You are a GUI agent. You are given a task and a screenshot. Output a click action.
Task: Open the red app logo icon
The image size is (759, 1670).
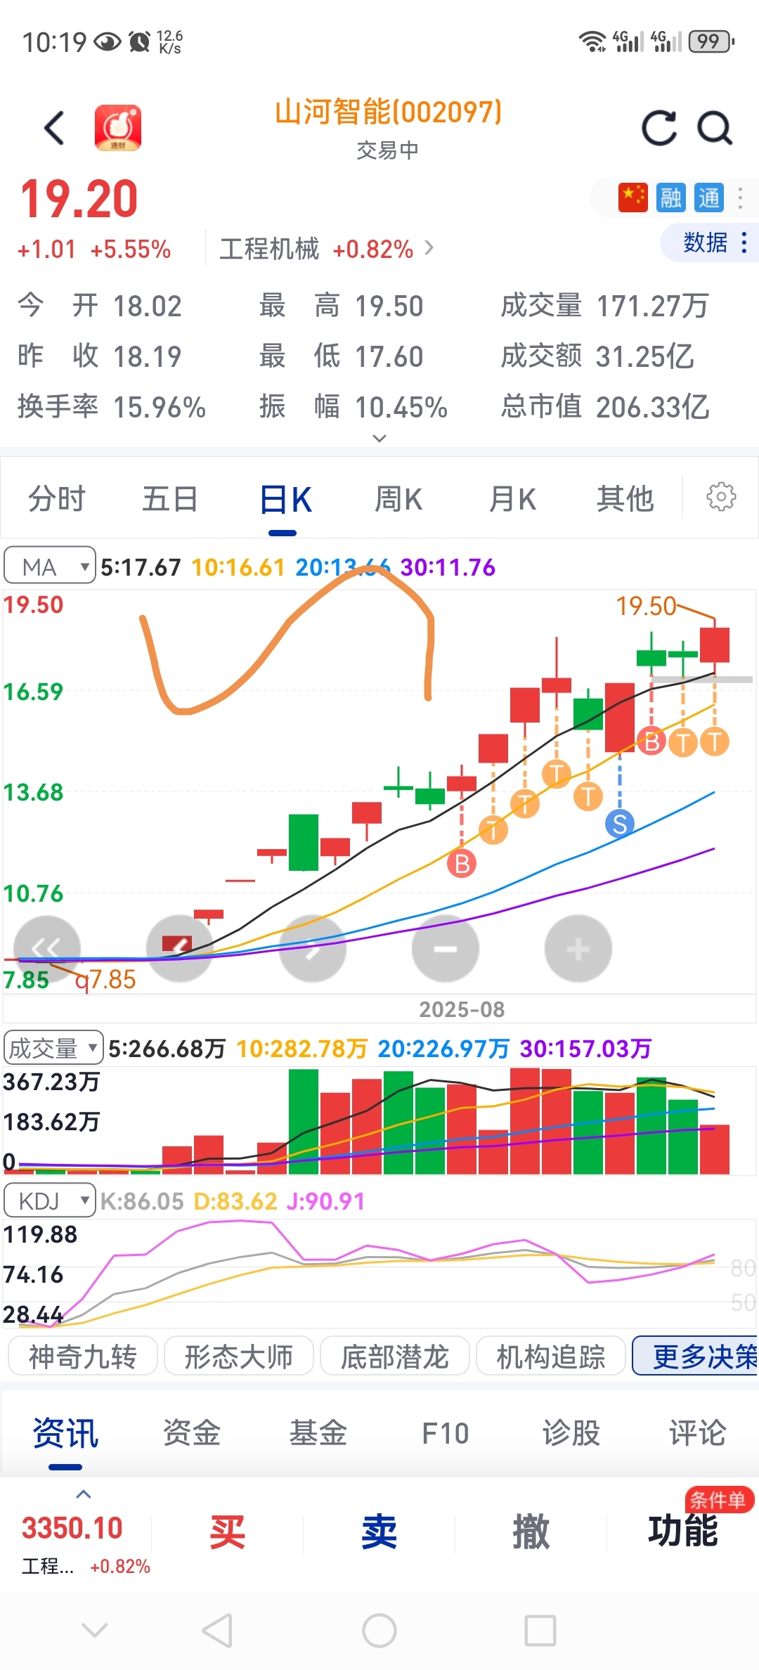pyautogui.click(x=118, y=127)
